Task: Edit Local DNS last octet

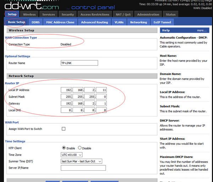Action: click(101, 110)
